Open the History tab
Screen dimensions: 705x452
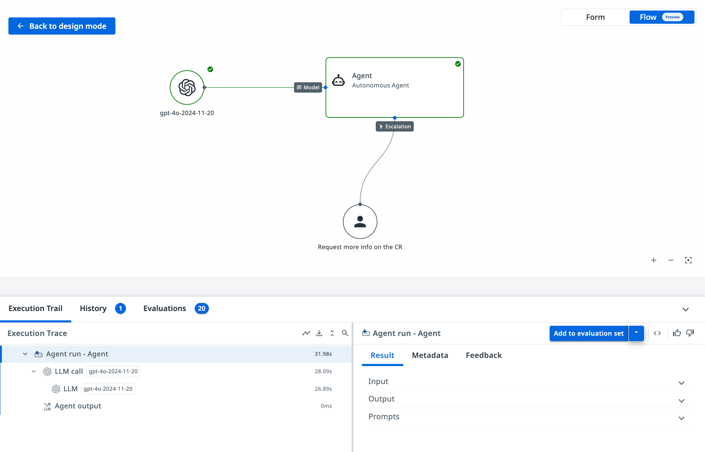tap(93, 308)
